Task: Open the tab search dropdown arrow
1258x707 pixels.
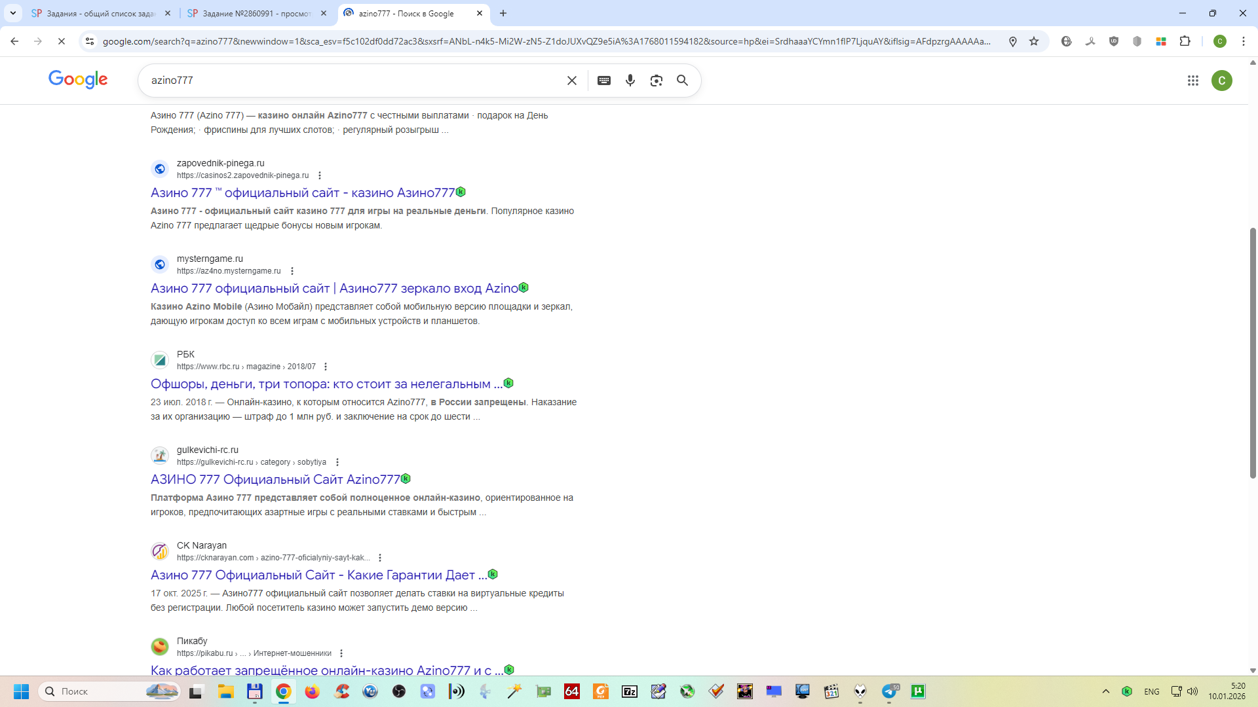Action: coord(13,13)
